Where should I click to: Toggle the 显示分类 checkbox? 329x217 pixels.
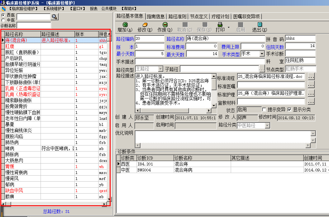(290, 109)
